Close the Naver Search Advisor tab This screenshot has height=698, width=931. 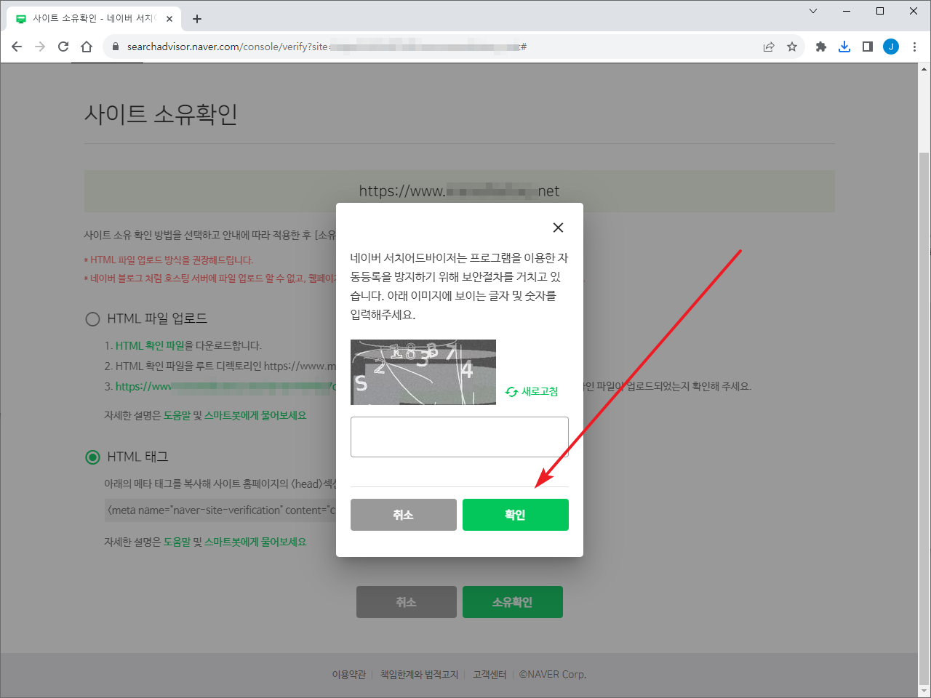click(170, 19)
